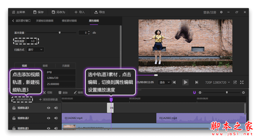Click the 编辑 edit pencil tool

(78, 92)
